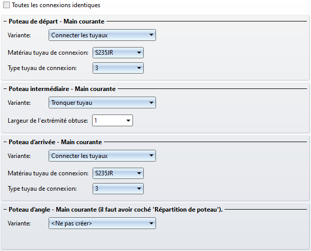Image resolution: width=311 pixels, height=251 pixels.
Task: Open 'Tronquer tuyau' Variante dropdown
Action: pyautogui.click(x=102, y=103)
